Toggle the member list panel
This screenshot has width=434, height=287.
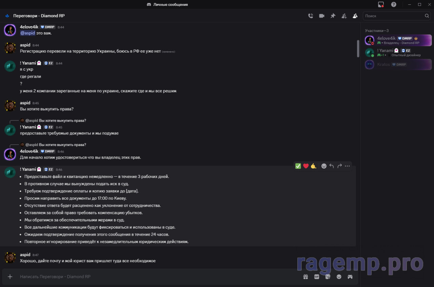(355, 16)
